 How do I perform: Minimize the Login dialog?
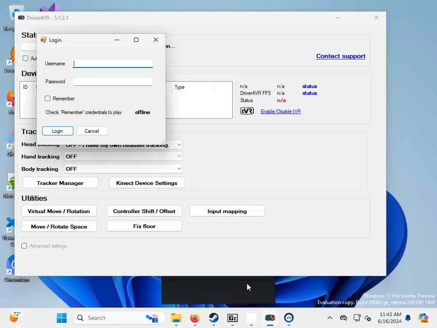pyautogui.click(x=117, y=40)
